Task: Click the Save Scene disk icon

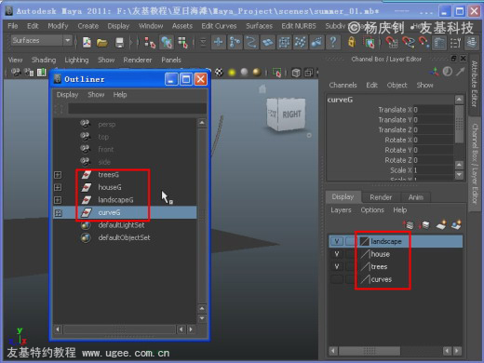Action: click(119, 42)
